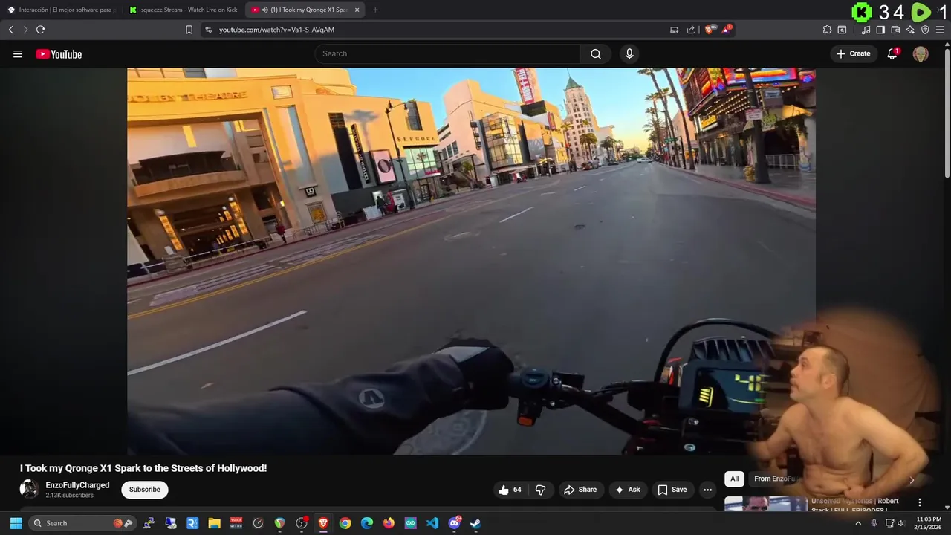951x535 pixels.
Task: Share this page using address bar share icon
Action: [691, 30]
